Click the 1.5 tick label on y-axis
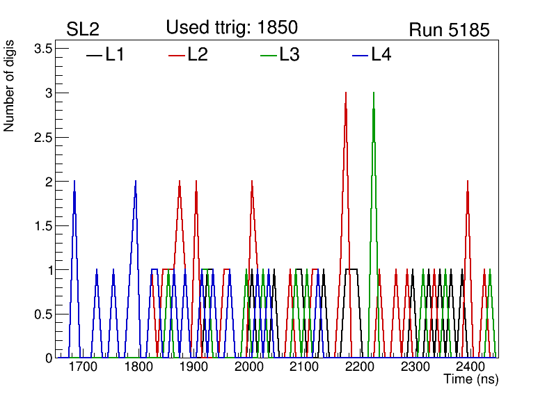Screen dimensions: 554x398 [x=42, y=225]
